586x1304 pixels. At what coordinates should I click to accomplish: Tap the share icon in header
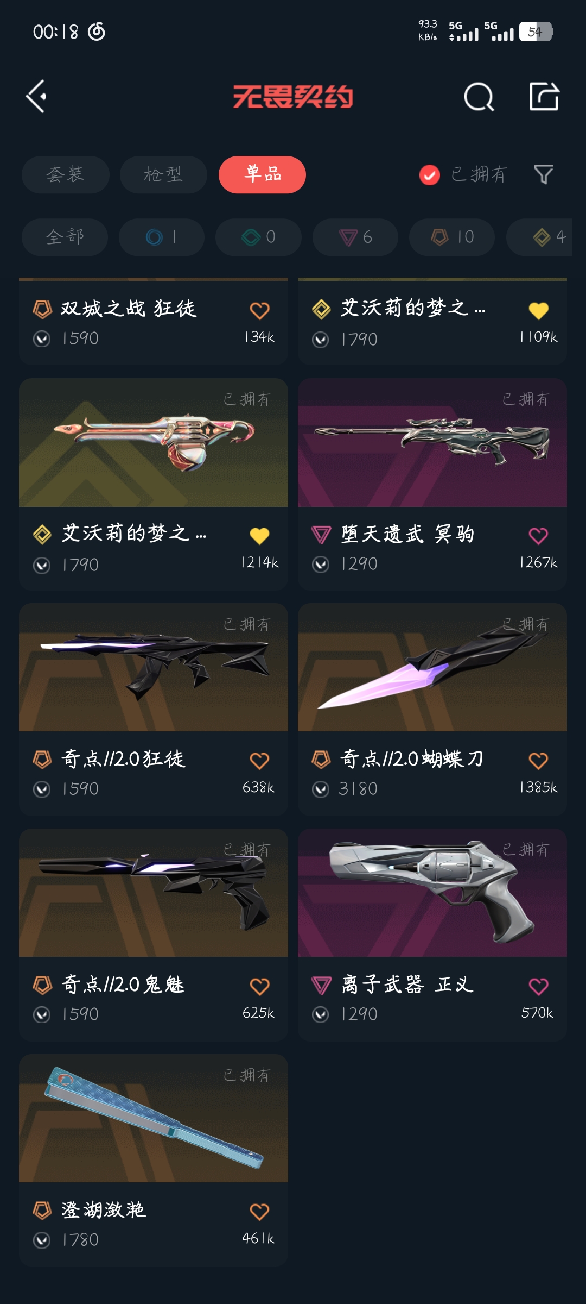544,97
